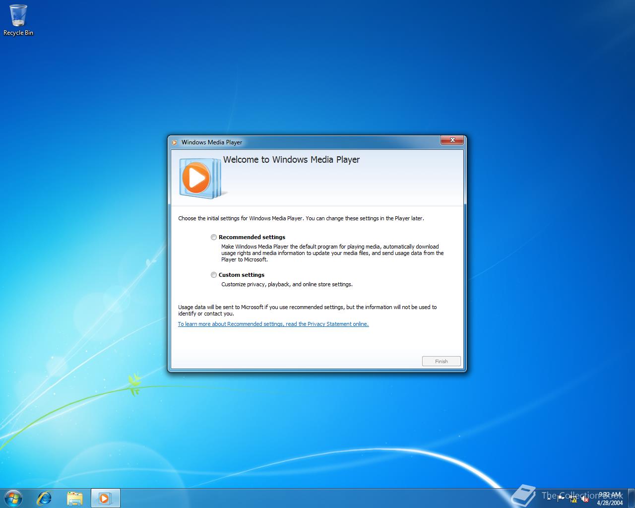Click the 'Choose the initial settings' instruction text
Viewport: 635px width, 508px height.
(x=301, y=218)
